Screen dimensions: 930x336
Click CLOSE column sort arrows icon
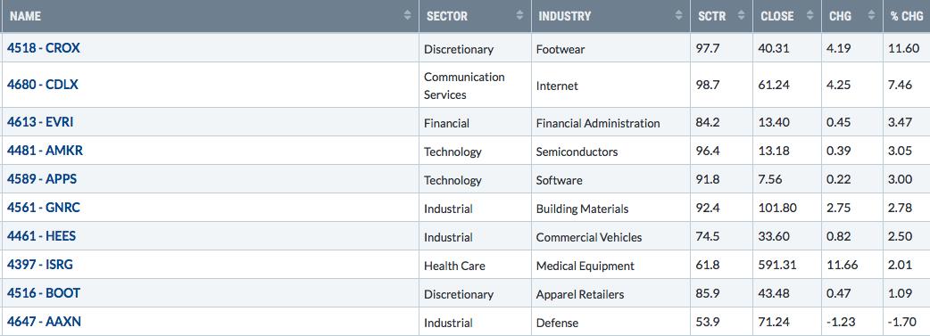click(810, 16)
